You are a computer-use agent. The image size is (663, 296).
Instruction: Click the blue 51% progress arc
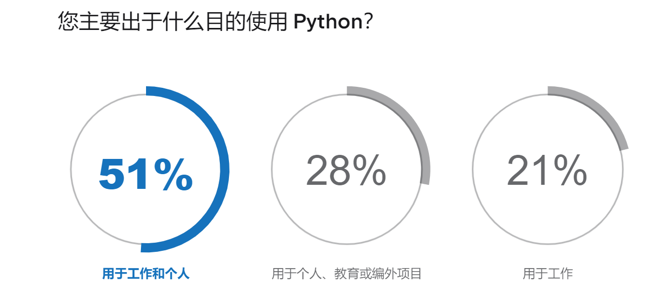[223, 169]
